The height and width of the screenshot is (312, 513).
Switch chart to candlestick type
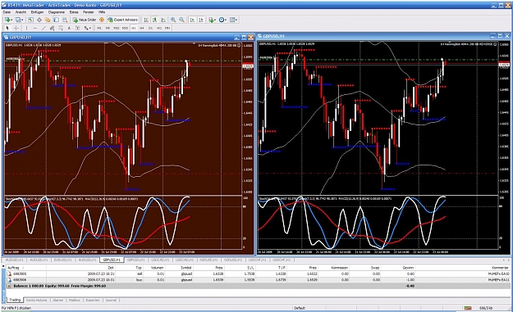tap(154, 20)
